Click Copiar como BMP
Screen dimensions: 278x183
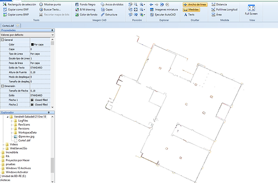click(16, 14)
